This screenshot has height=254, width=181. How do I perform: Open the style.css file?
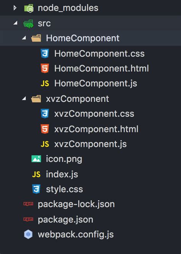pyautogui.click(x=65, y=189)
